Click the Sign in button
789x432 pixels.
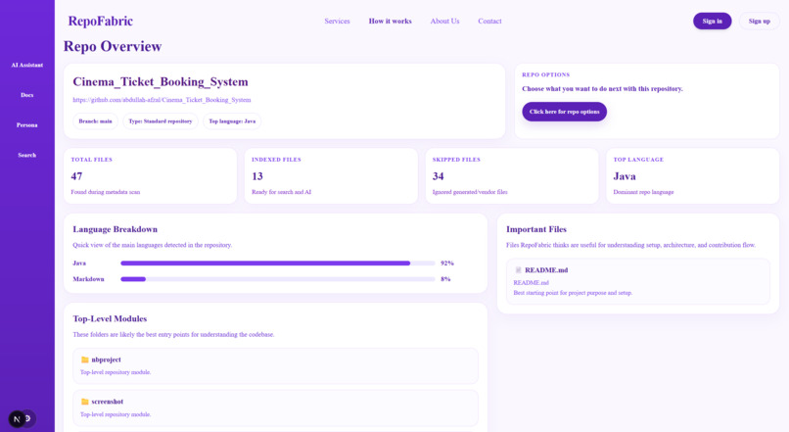click(x=712, y=22)
